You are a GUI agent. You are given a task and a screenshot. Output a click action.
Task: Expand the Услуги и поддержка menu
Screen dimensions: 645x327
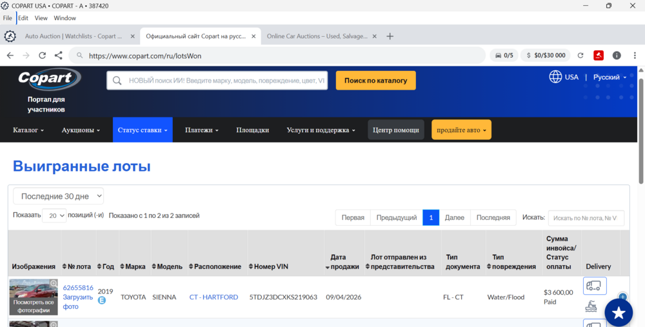[x=321, y=130]
